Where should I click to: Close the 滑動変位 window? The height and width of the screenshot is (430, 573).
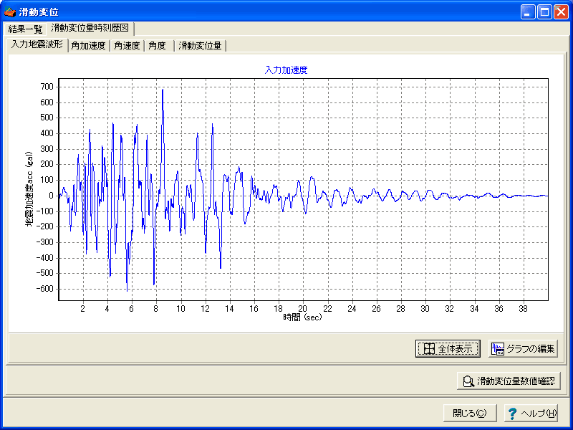point(561,12)
